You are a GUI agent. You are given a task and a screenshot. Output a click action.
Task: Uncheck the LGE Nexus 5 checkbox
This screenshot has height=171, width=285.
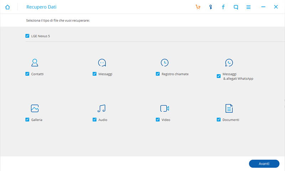point(27,36)
